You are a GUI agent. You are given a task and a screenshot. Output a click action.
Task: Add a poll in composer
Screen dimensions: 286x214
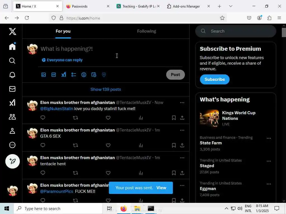pos(74,75)
